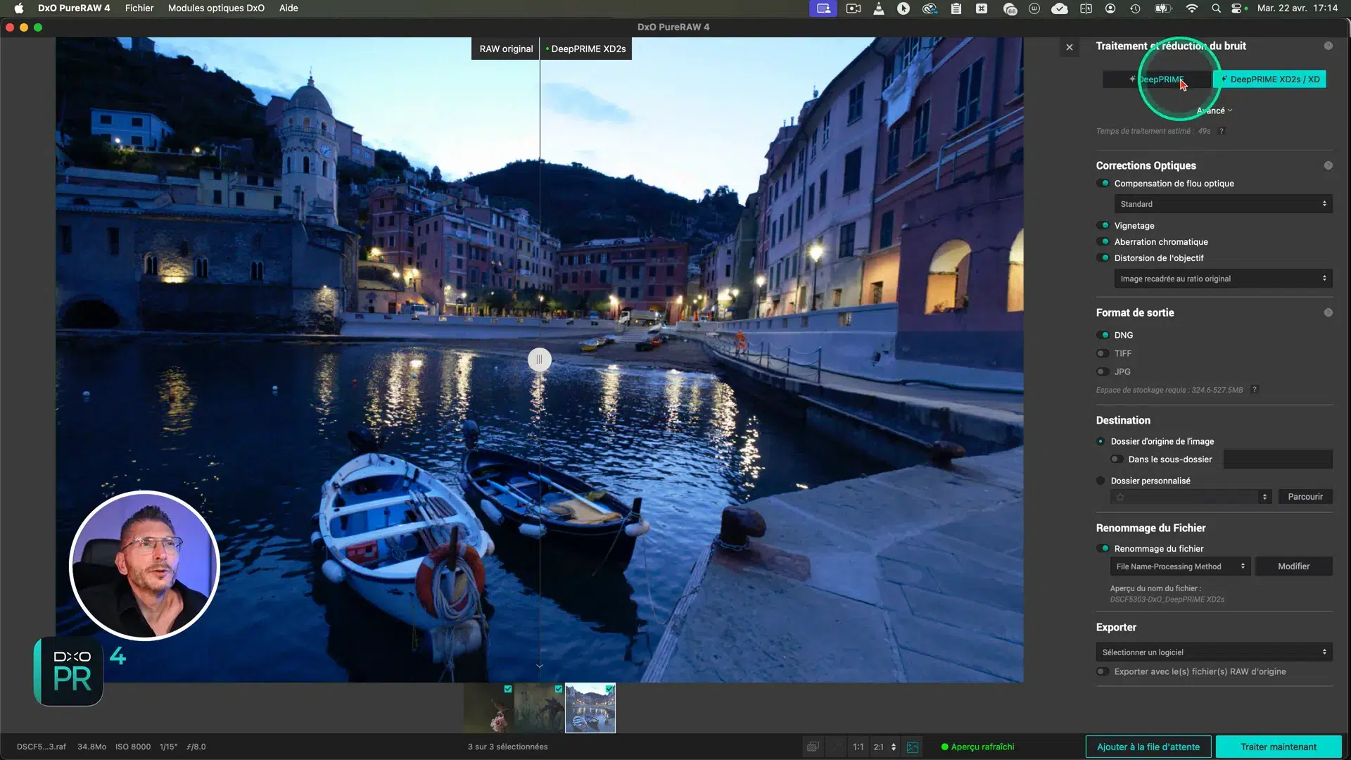The height and width of the screenshot is (760, 1351).
Task: Open the Standard lens sharpness dropdown
Action: [x=1223, y=204]
